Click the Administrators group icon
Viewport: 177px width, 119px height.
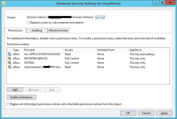[x=10, y=67]
